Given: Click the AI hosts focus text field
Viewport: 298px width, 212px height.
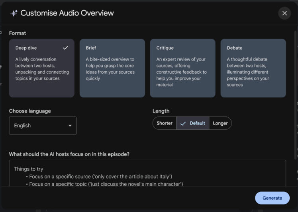Looking at the screenshot, I should pos(147,173).
